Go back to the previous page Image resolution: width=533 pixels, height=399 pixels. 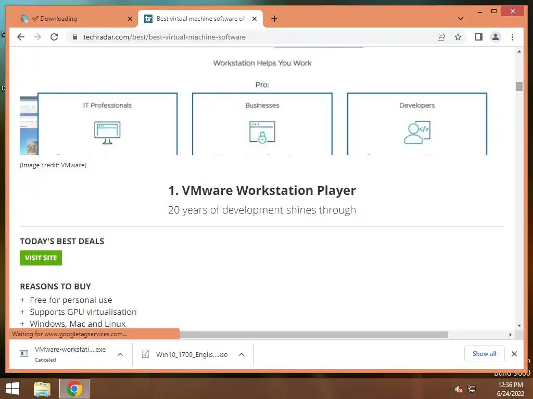pyautogui.click(x=21, y=37)
